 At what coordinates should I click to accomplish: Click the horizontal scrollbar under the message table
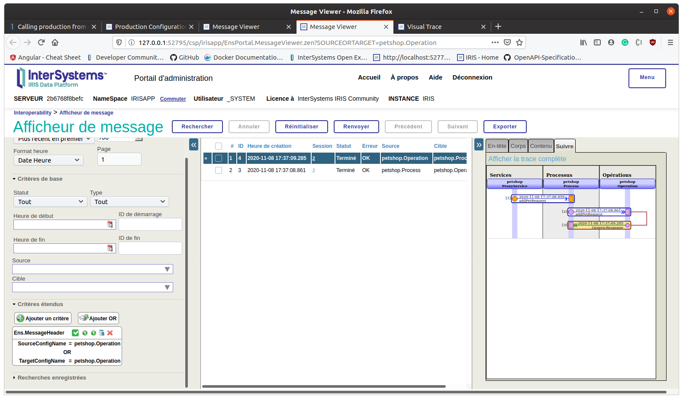coord(324,386)
